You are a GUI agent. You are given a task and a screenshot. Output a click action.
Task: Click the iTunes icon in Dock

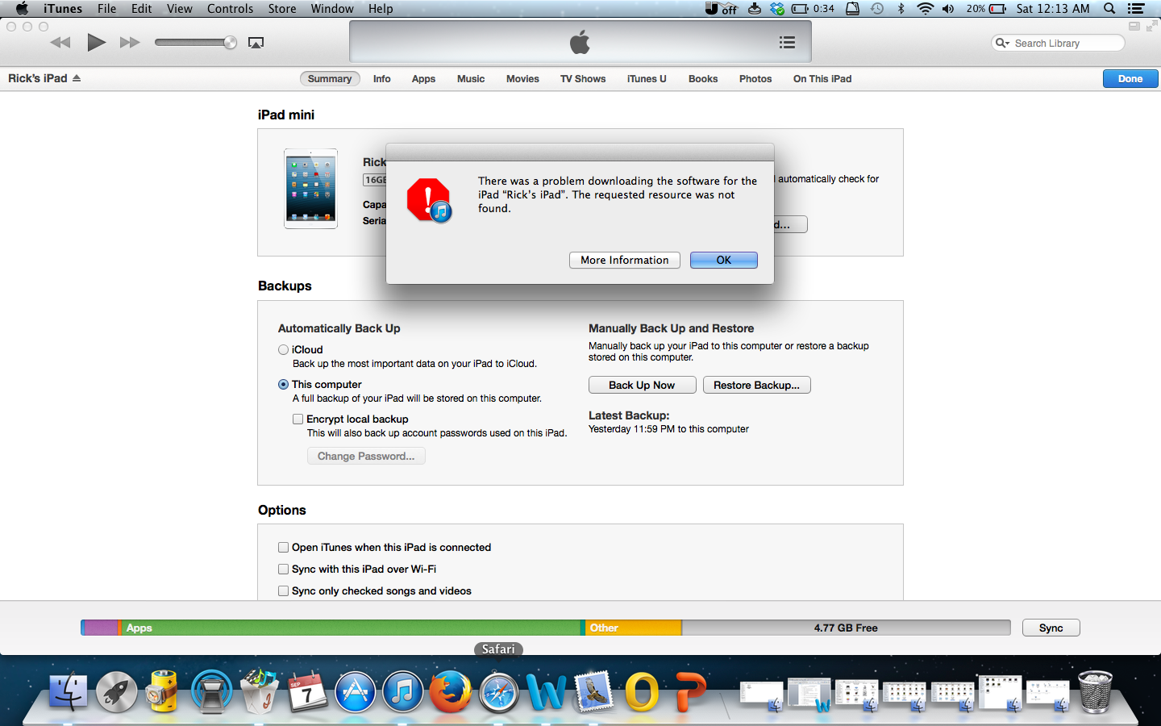[x=402, y=692]
